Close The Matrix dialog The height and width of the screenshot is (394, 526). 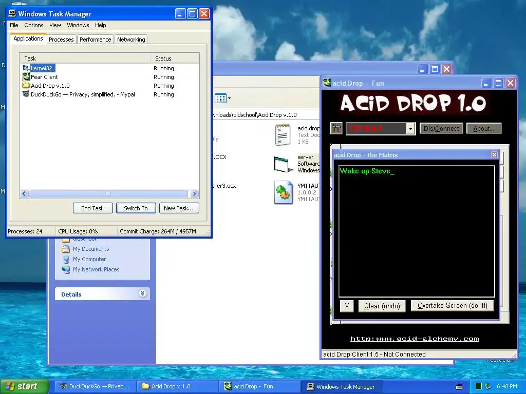pyautogui.click(x=494, y=155)
